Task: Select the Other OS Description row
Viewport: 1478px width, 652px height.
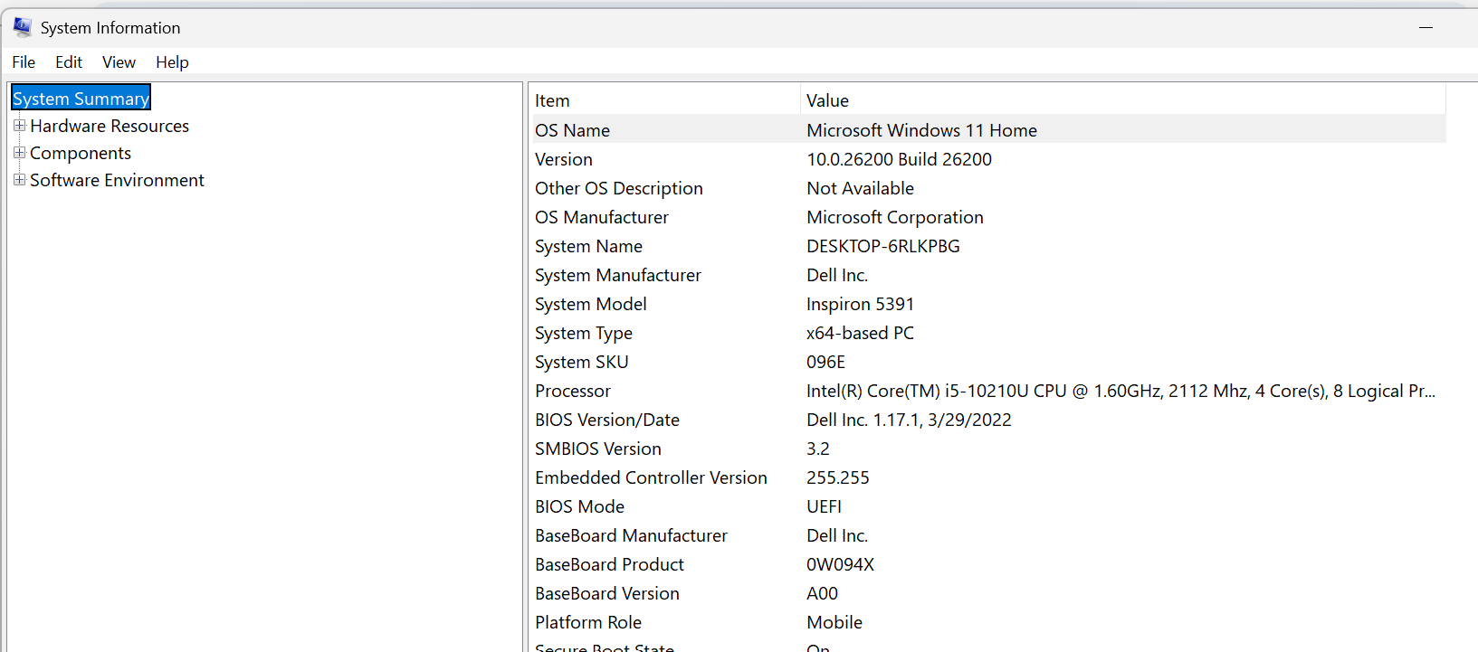Action: [987, 188]
